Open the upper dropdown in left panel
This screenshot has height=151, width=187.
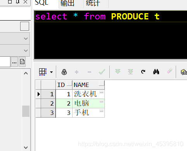(x=15, y=38)
